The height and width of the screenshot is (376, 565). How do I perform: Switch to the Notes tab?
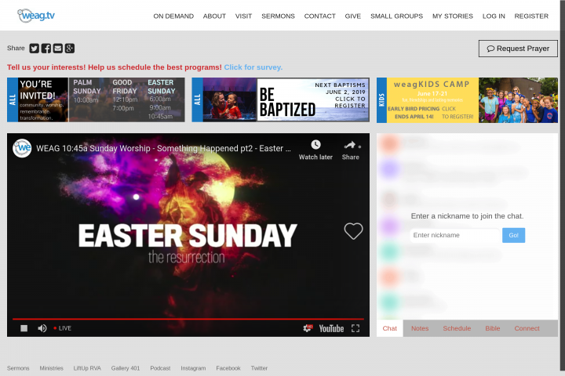click(420, 328)
